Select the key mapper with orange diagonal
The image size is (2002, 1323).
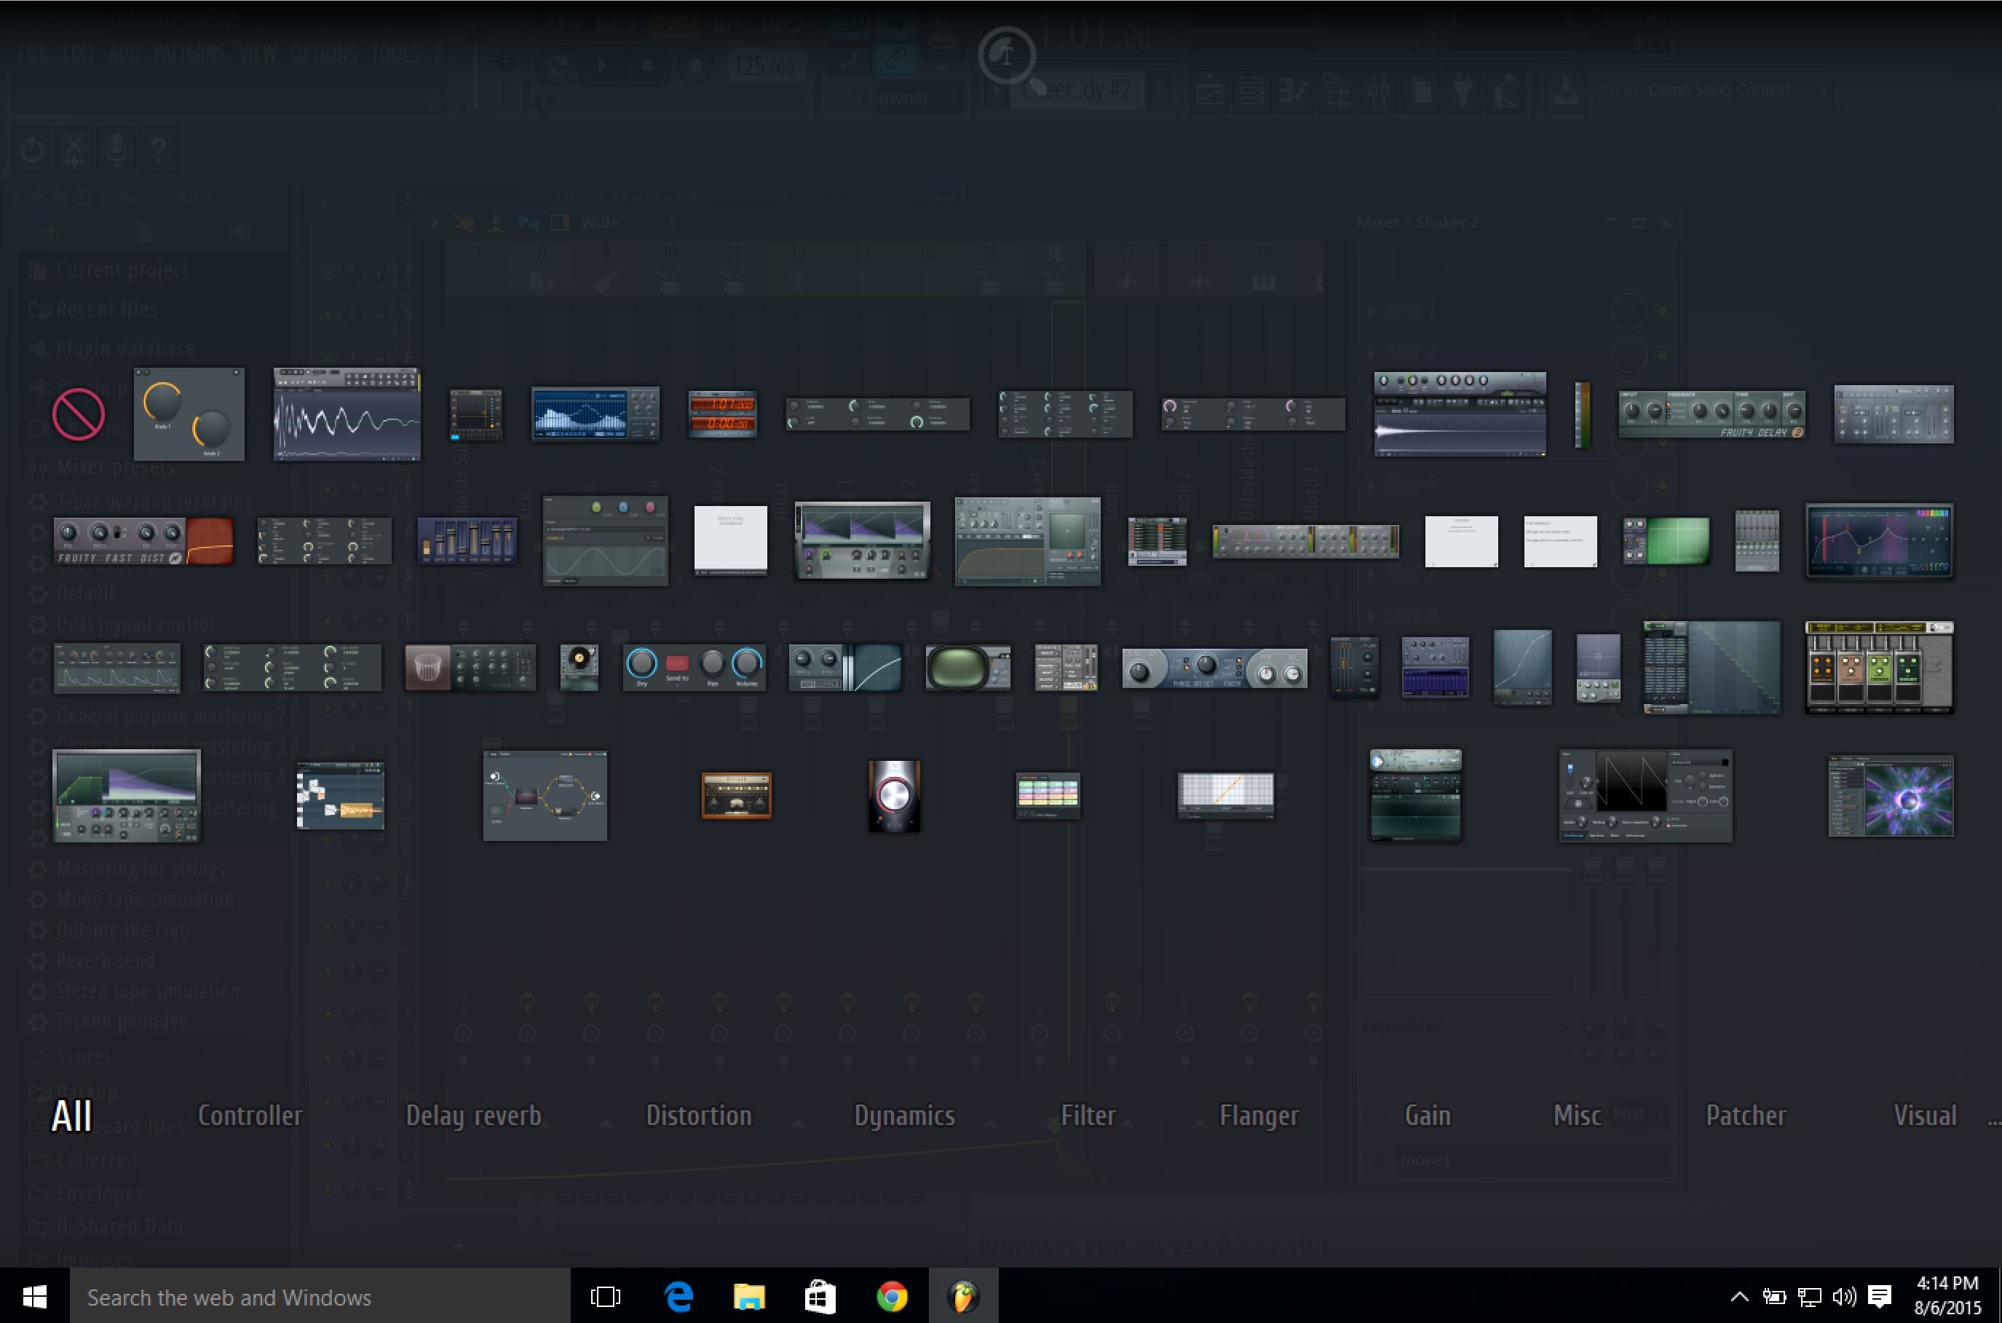(x=1226, y=796)
